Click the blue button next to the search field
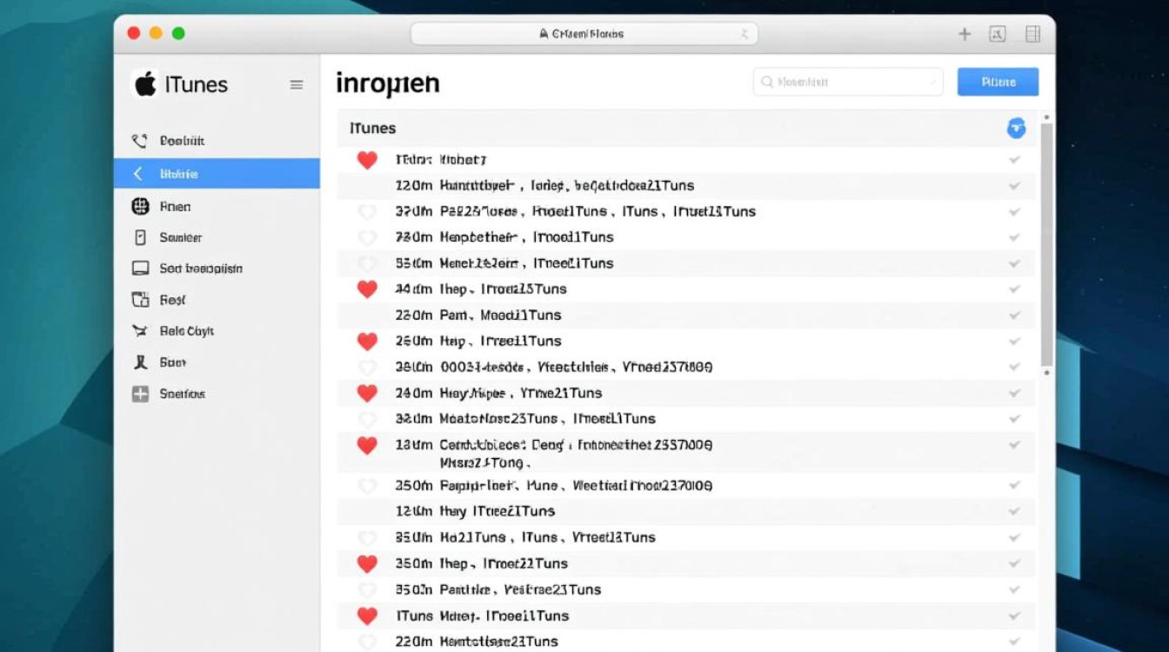This screenshot has width=1169, height=652. [998, 82]
